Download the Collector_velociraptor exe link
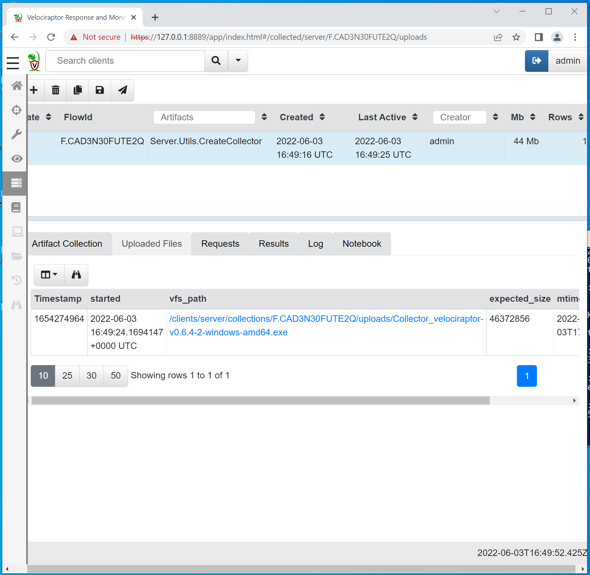This screenshot has height=575, width=590. tap(326, 325)
